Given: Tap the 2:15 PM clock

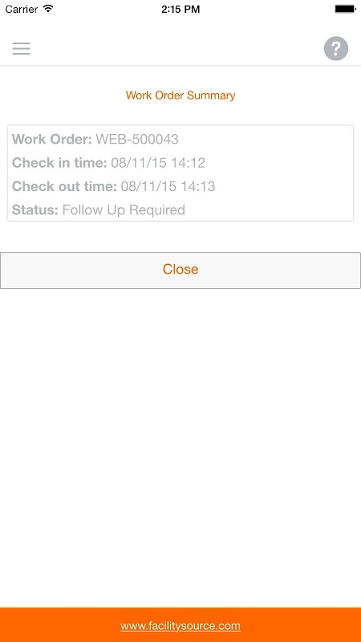Looking at the screenshot, I should pos(180,9).
